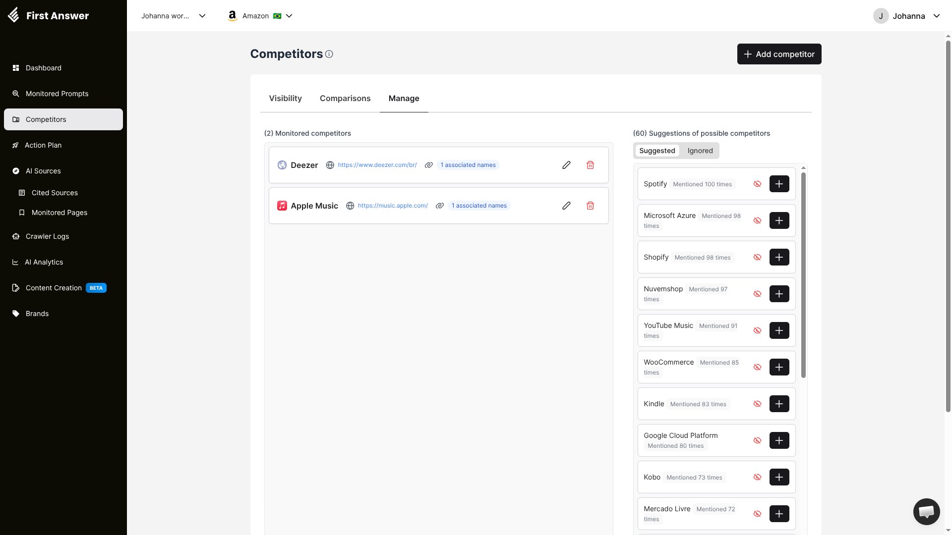Viewport: 952px width, 535px height.
Task: Add YouTube Music as competitor
Action: (x=779, y=330)
